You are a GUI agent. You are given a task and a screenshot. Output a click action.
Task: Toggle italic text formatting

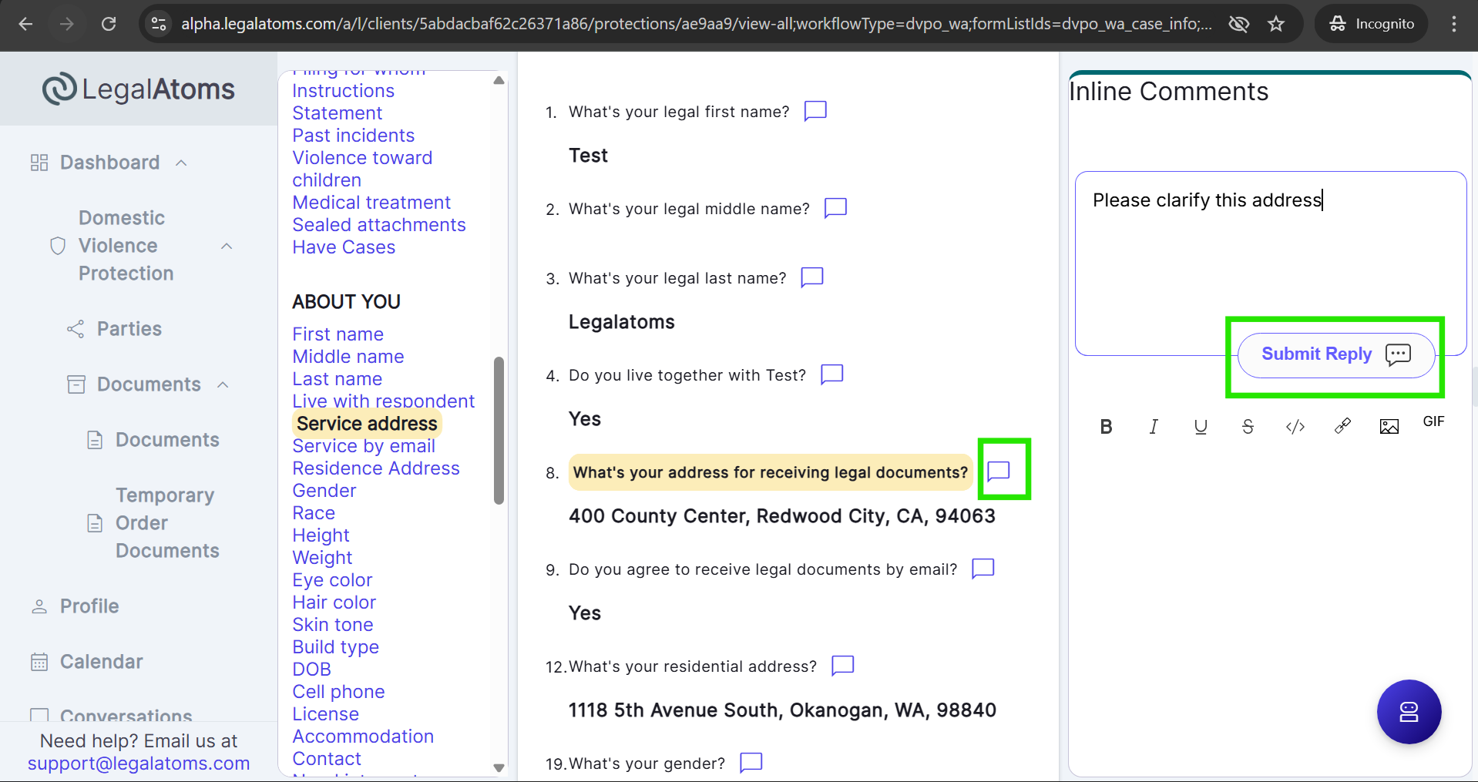click(1154, 427)
